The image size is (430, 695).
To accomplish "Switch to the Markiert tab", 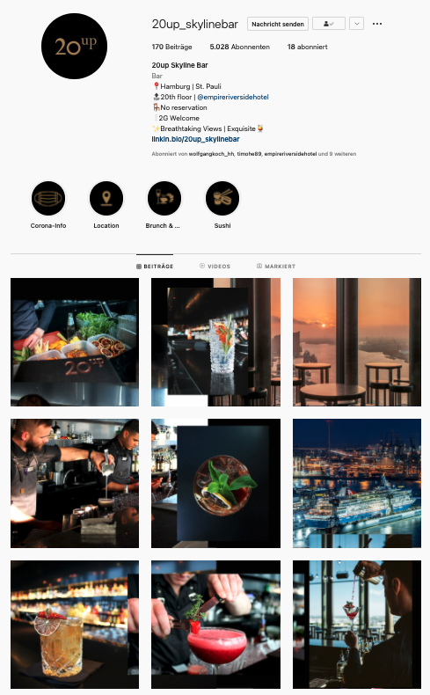I will [276, 267].
